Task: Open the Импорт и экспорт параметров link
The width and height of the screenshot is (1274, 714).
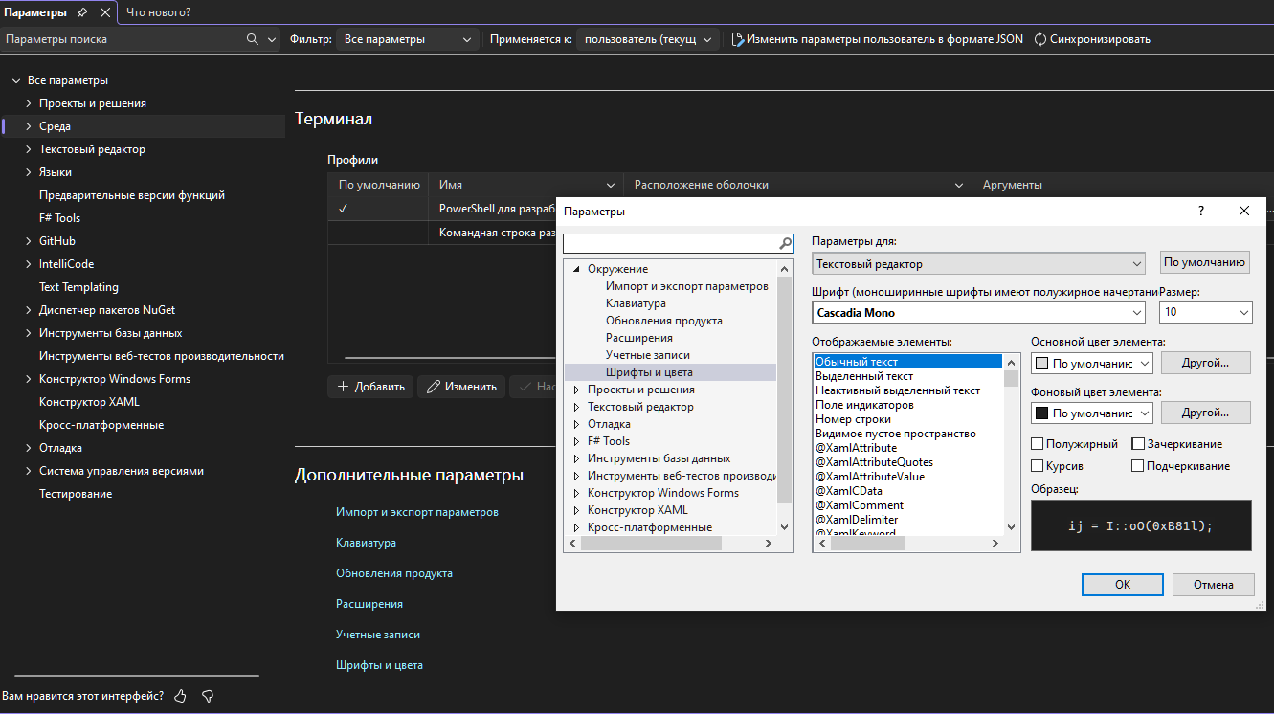Action: coord(416,512)
